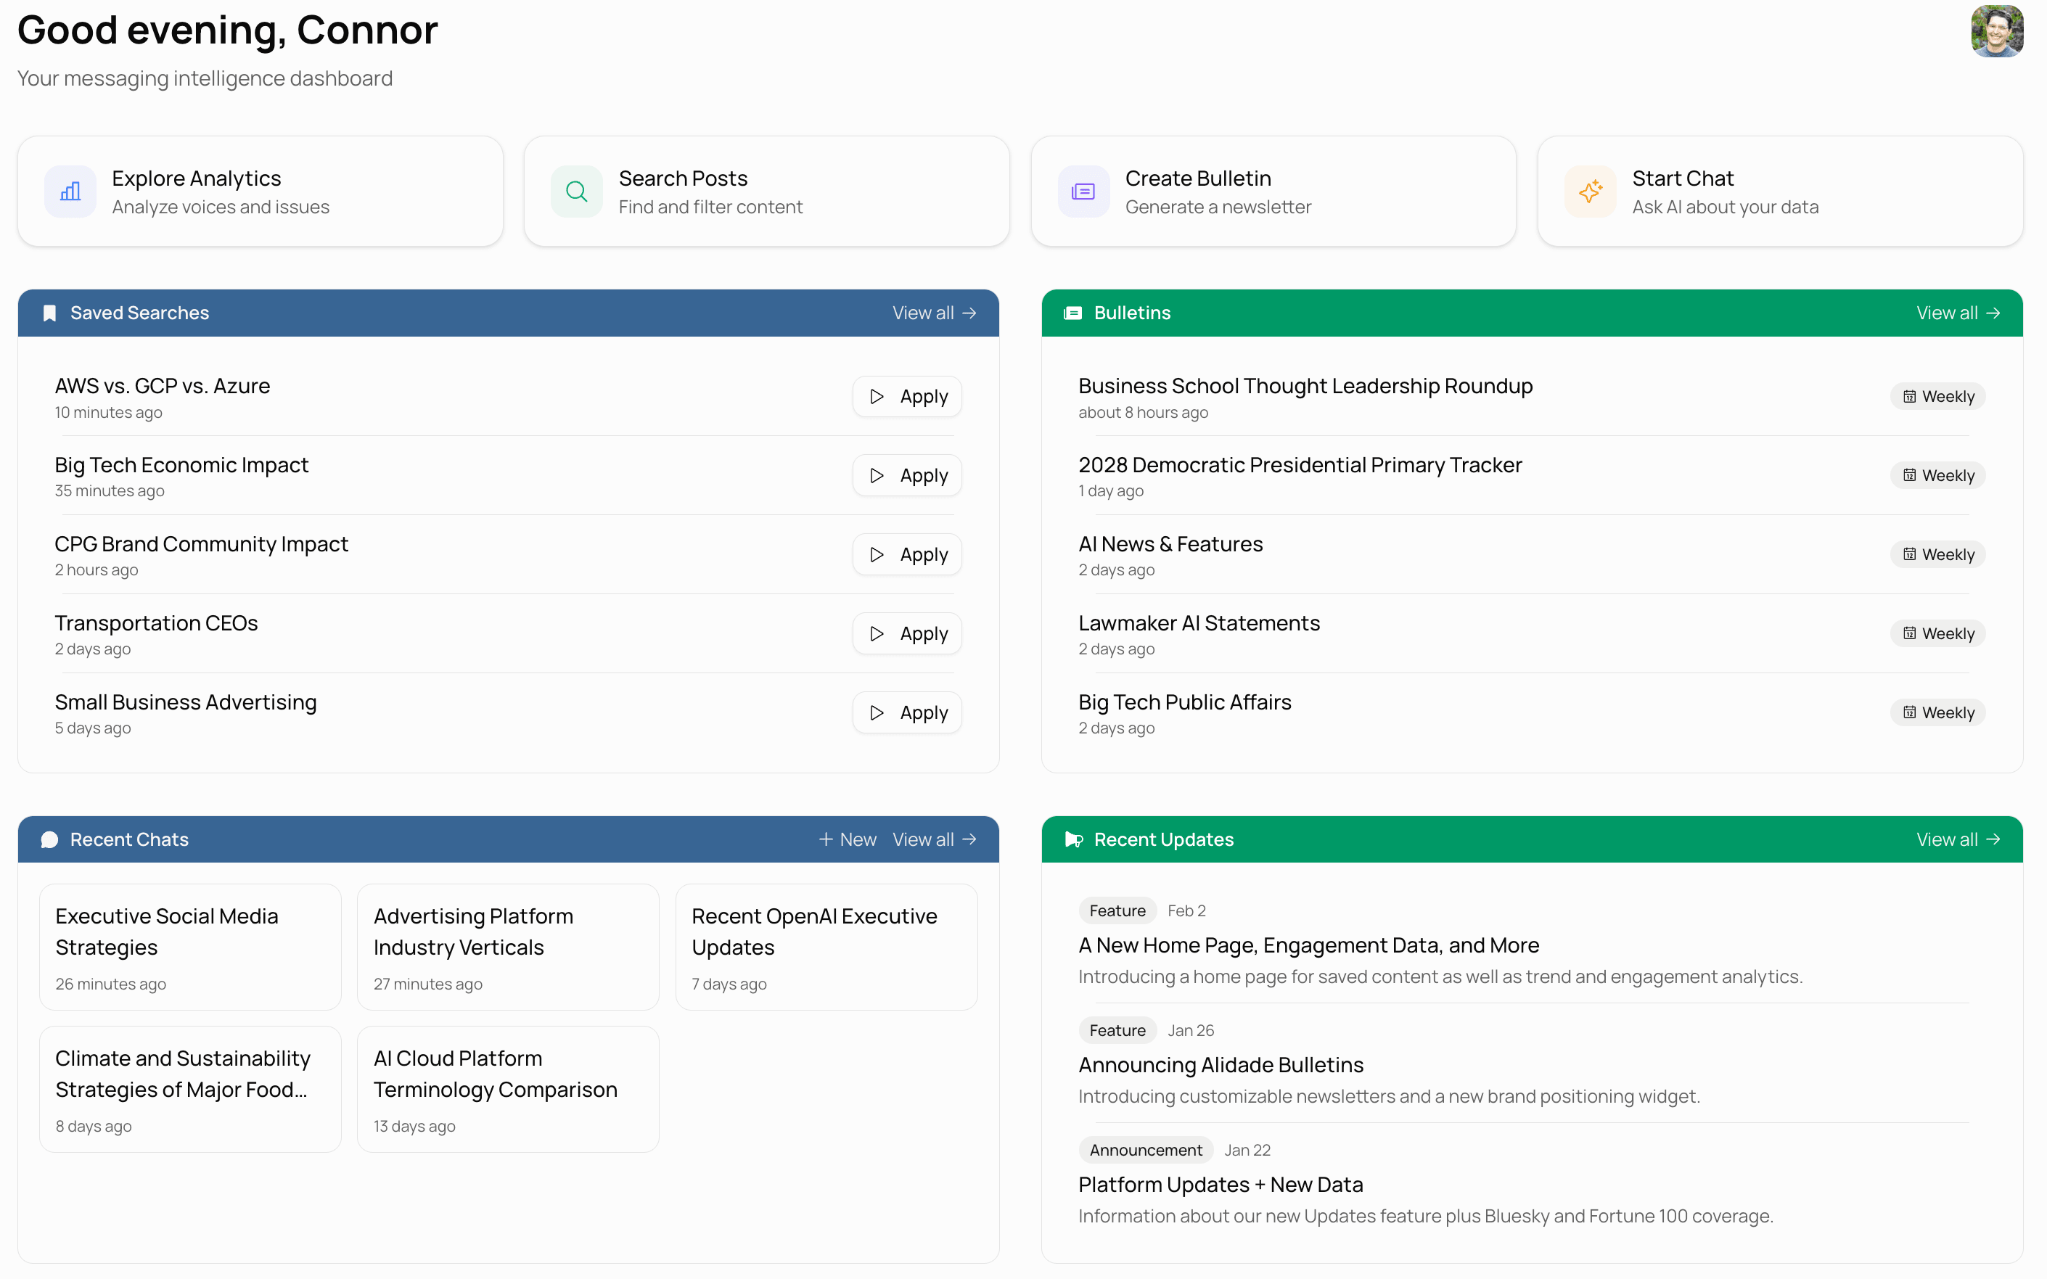
Task: Click the chat bubble icon on Recent Chats header
Action: (49, 839)
